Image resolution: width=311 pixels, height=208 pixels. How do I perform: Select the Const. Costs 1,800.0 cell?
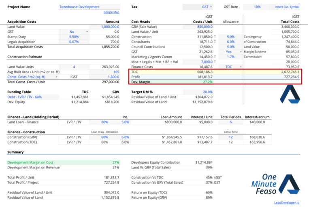104,77
